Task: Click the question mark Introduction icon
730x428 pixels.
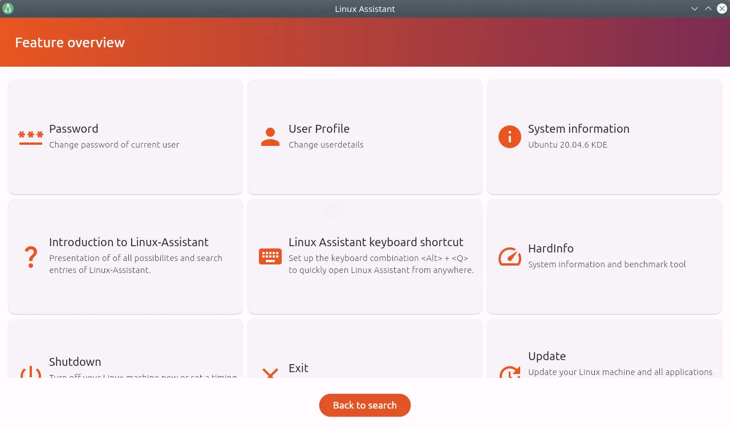Action: [31, 257]
